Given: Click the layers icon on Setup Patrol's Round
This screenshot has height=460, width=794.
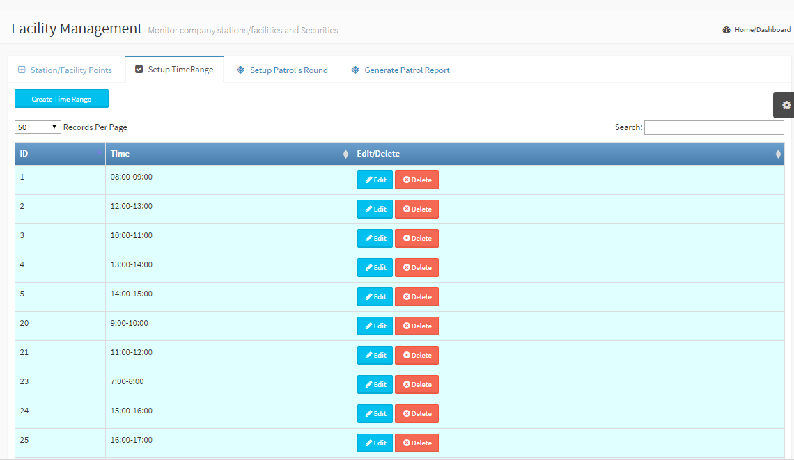Looking at the screenshot, I should [241, 70].
